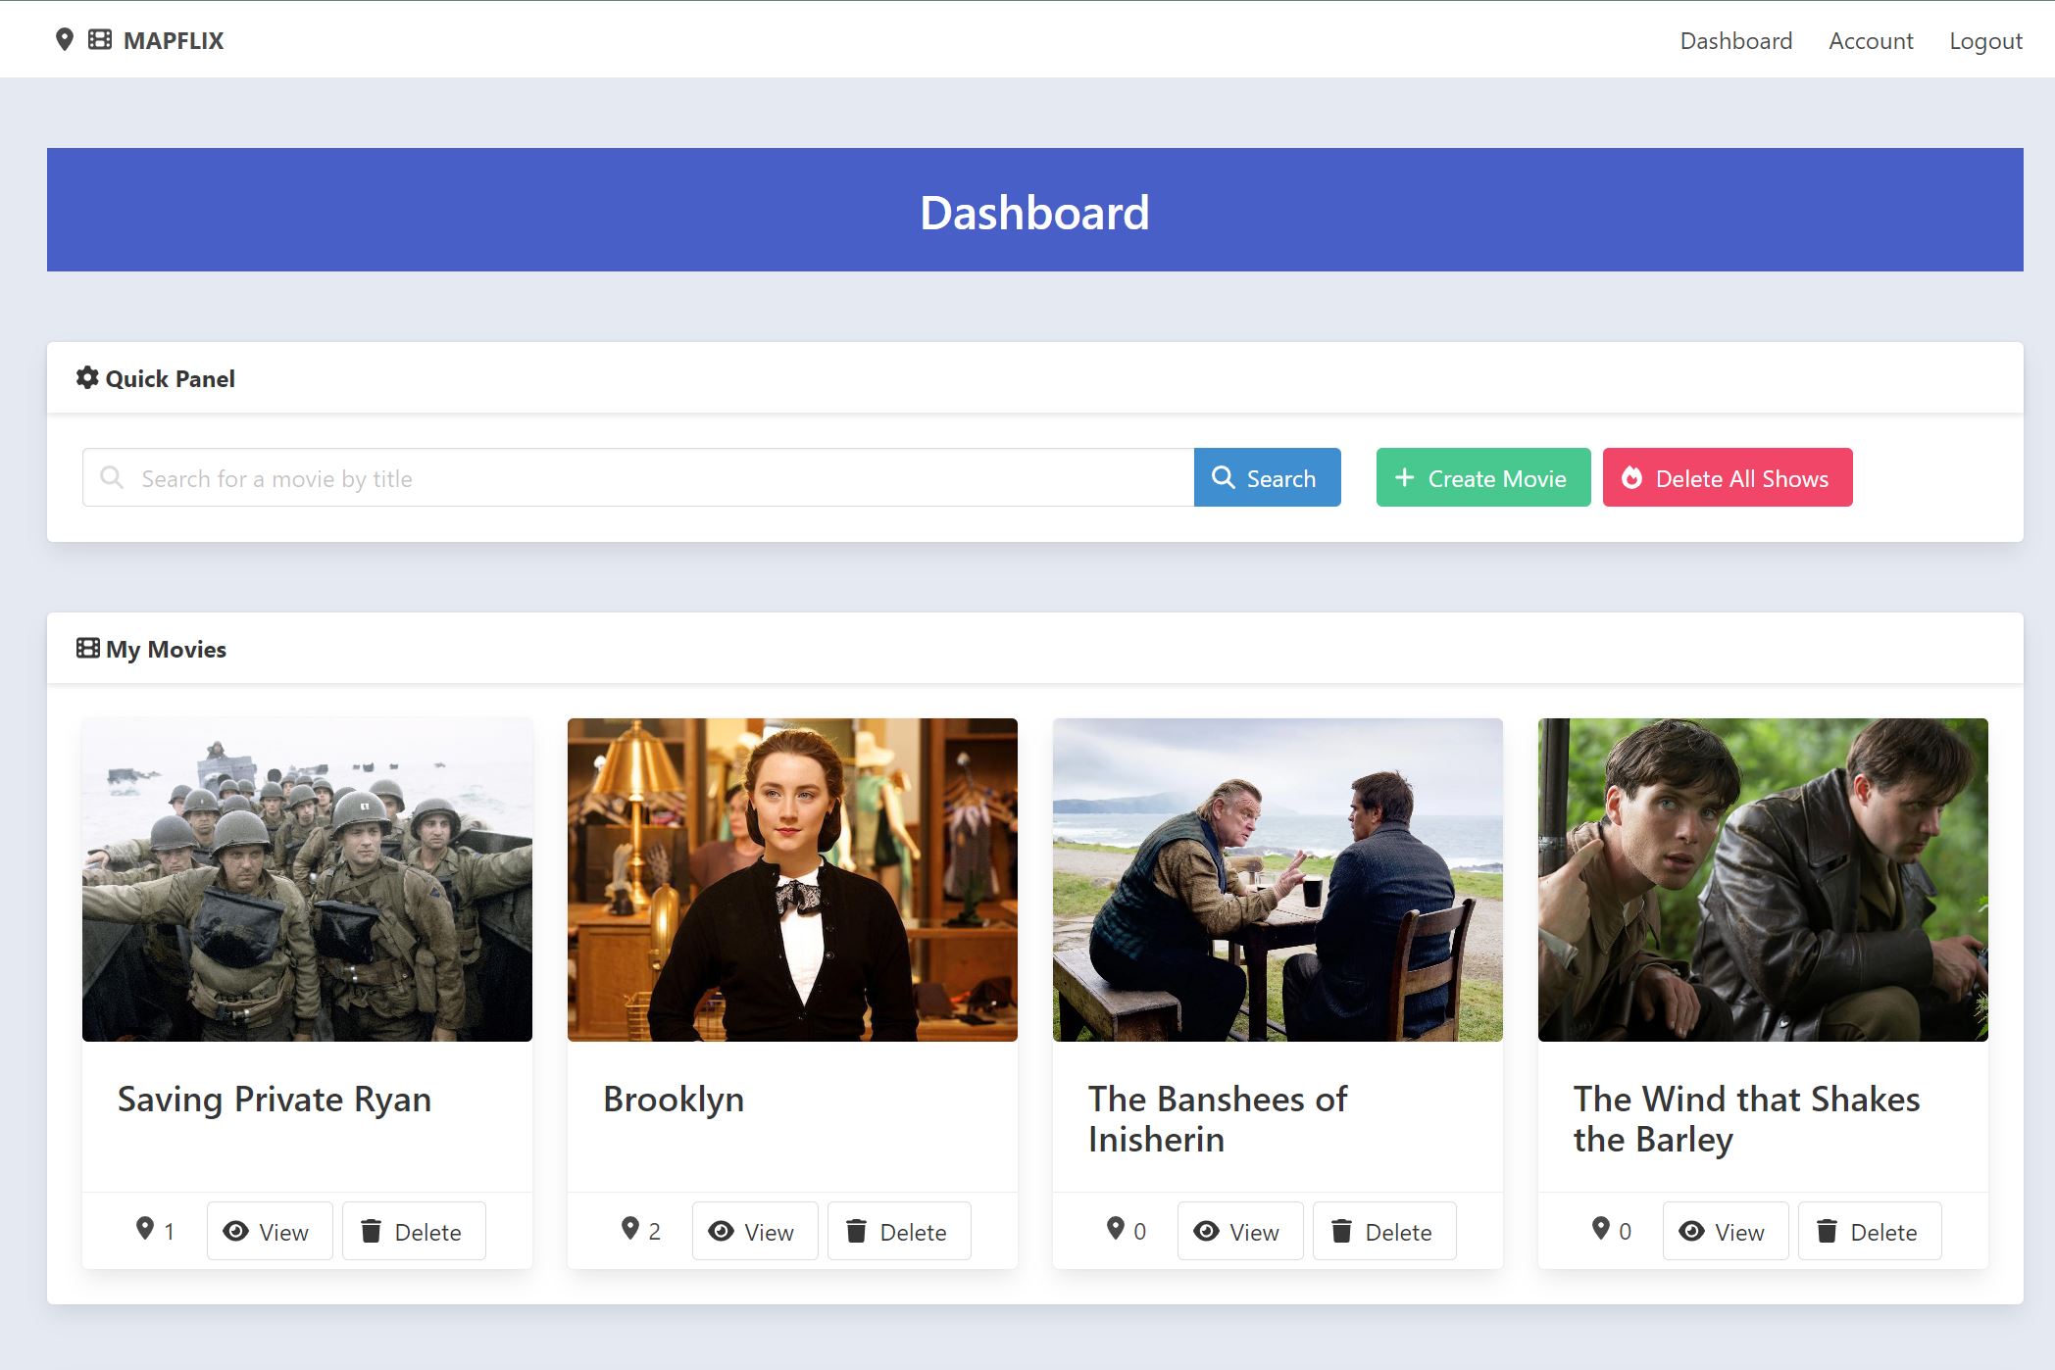Click the Brooklyn title text
This screenshot has height=1370, width=2055.
[x=674, y=1100]
